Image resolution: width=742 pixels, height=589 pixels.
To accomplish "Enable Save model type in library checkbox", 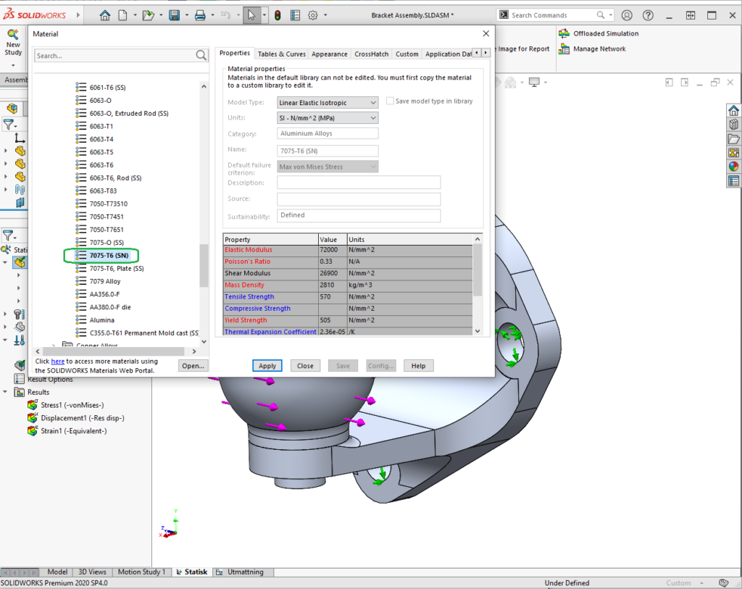I will (x=391, y=101).
